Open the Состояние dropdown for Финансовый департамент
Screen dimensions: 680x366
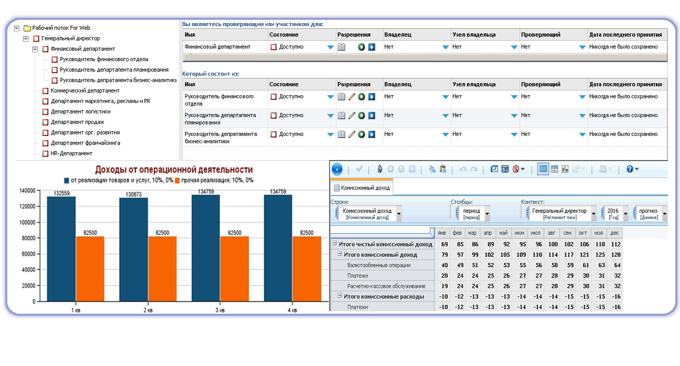pyautogui.click(x=331, y=47)
